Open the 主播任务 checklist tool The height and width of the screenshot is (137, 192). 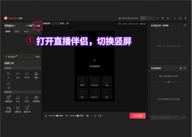click(18, 109)
